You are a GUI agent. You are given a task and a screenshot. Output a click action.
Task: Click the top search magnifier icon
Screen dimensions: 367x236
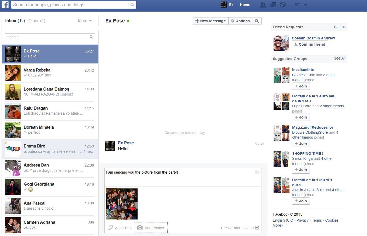coord(132,5)
